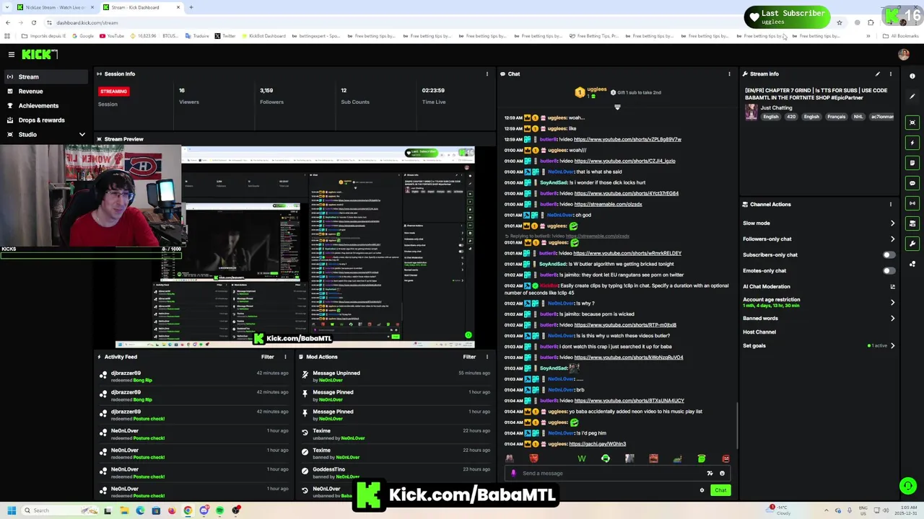Screen dimensions: 924x519
Task: Click the Windows taskbar Search box
Action: point(58,510)
